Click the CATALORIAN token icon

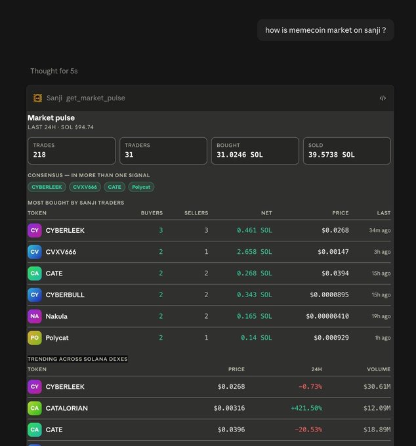click(35, 408)
